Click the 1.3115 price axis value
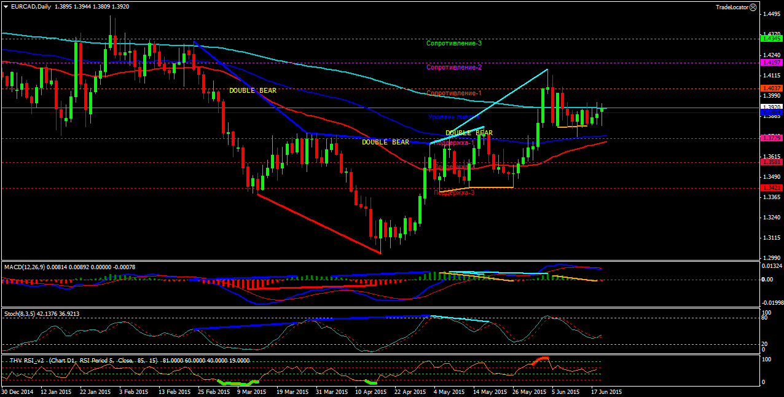The height and width of the screenshot is (397, 784). click(x=772, y=238)
